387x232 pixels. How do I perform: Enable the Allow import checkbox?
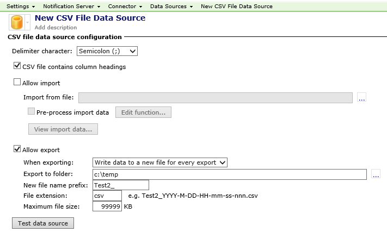point(17,83)
